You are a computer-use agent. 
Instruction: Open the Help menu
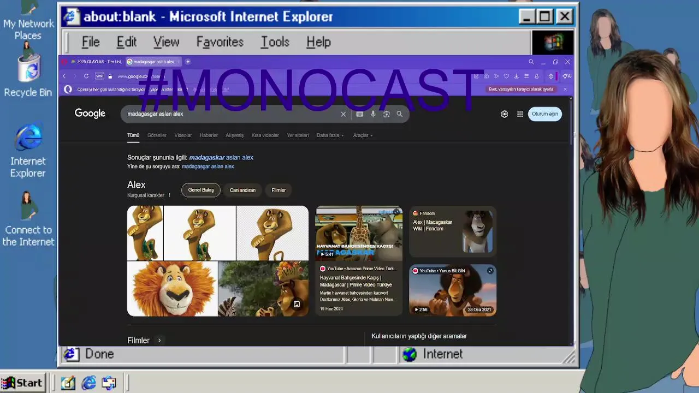(318, 42)
